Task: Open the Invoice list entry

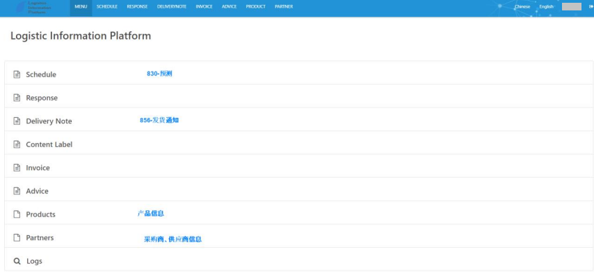Action: 298,166
